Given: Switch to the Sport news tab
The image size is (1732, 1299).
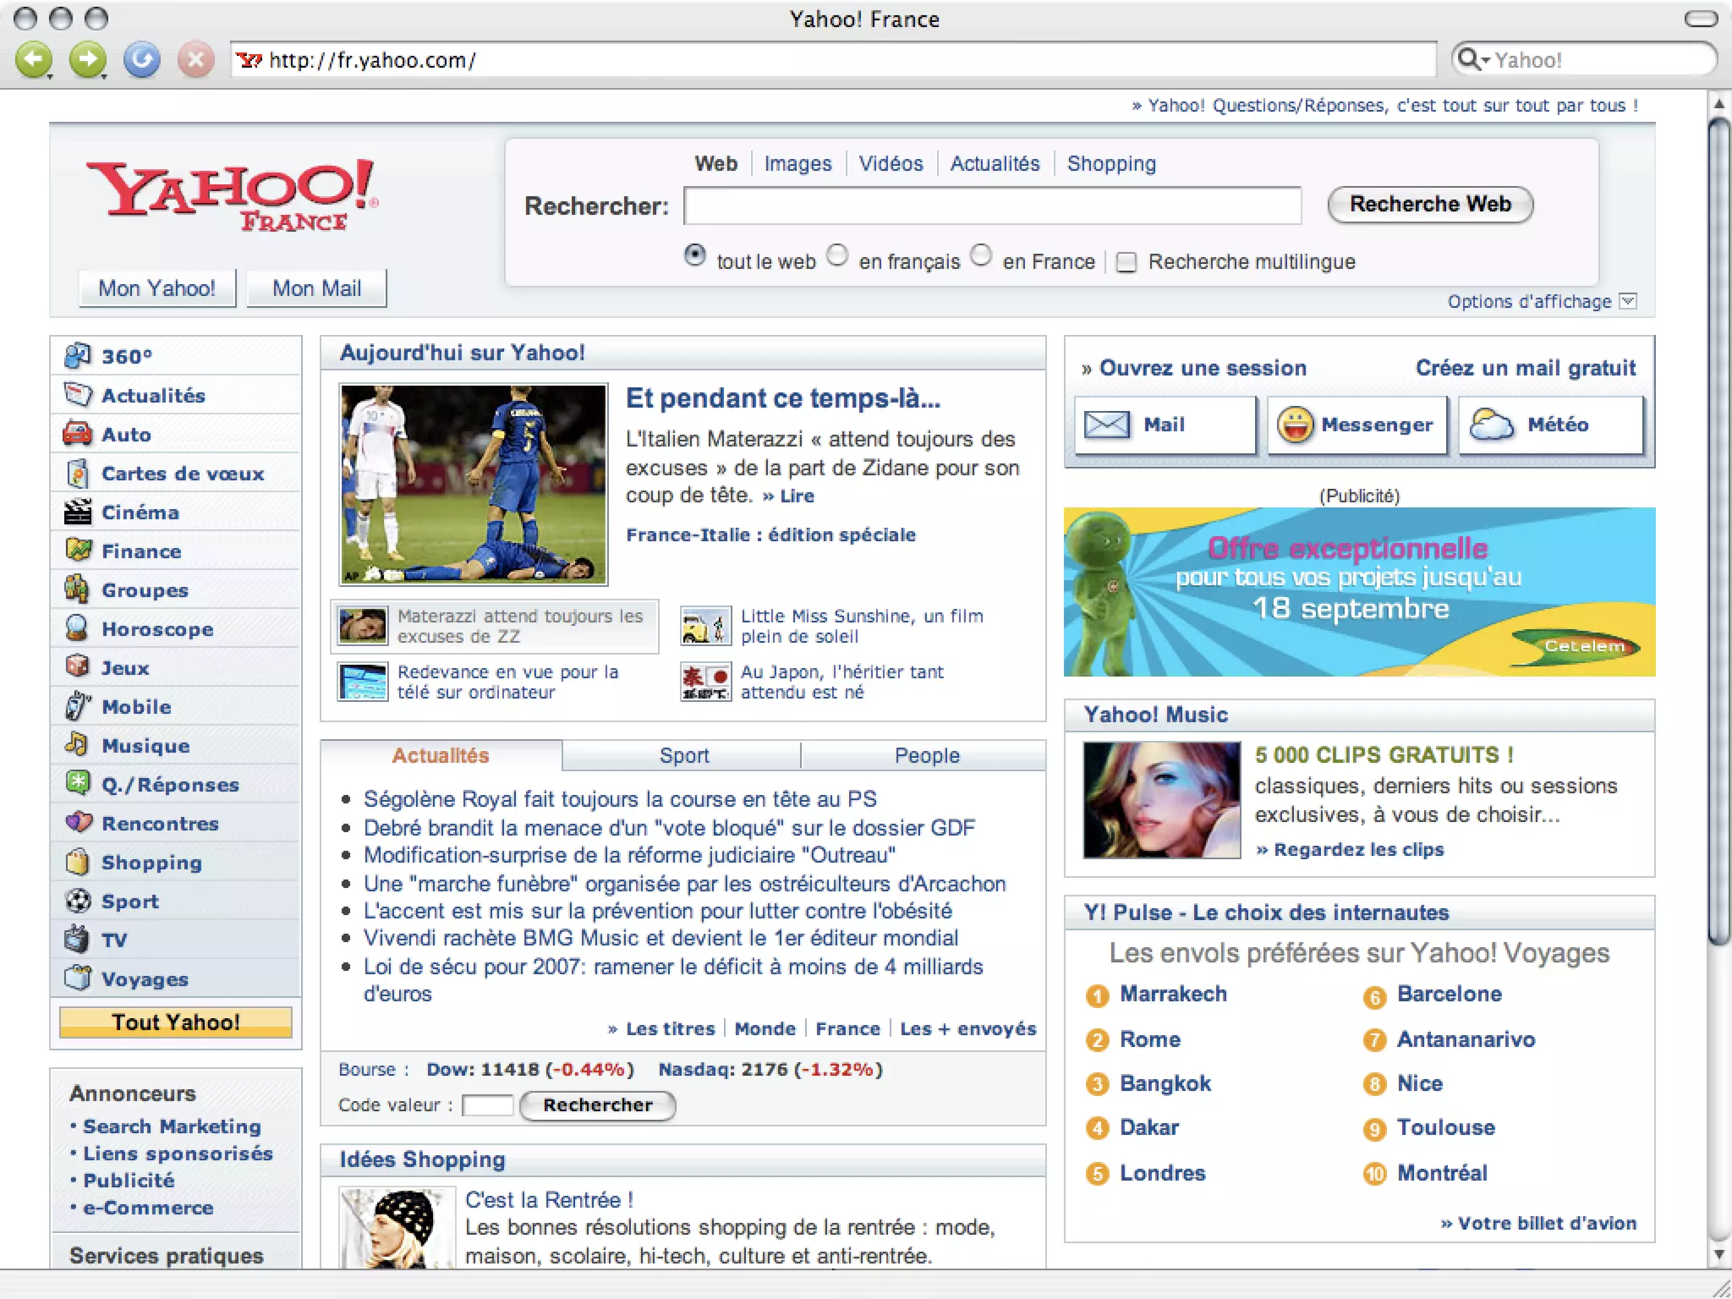Looking at the screenshot, I should point(683,755).
